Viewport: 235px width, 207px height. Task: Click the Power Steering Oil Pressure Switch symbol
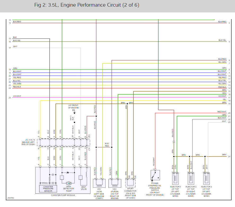point(155,175)
